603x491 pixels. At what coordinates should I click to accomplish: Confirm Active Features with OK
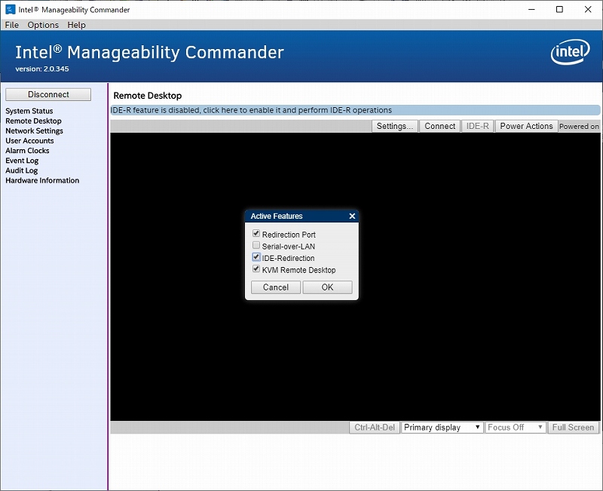coord(327,287)
